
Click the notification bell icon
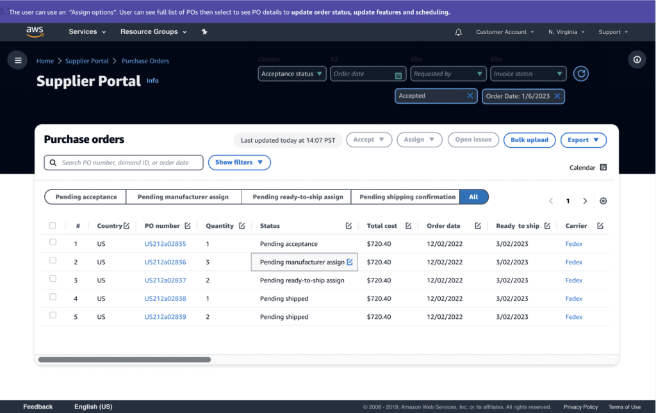458,32
